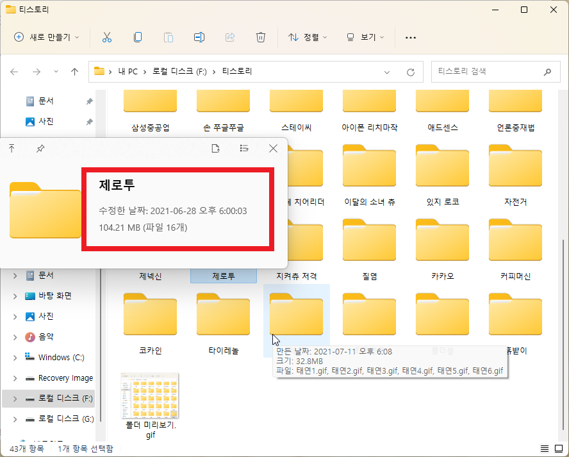This screenshot has width=569, height=457.
Task: Click the open file icon in preview popup
Action: pos(215,148)
